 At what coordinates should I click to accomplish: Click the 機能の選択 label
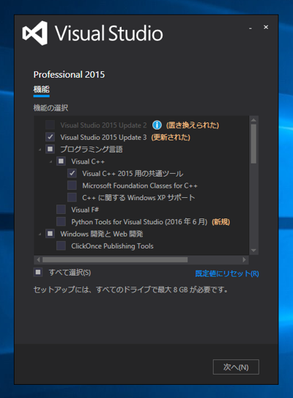[51, 108]
